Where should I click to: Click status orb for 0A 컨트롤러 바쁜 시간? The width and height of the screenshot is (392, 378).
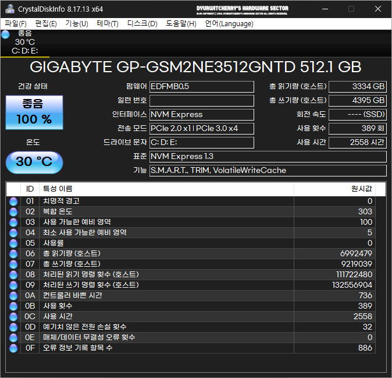point(13,296)
